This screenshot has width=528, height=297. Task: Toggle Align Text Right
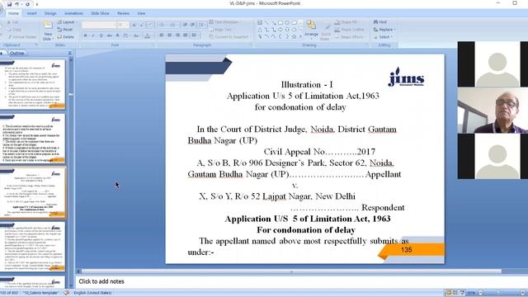click(177, 35)
